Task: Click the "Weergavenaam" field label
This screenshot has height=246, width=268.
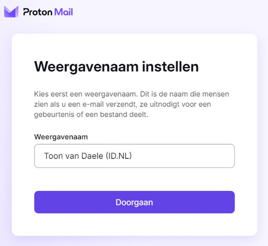Action: point(61,137)
